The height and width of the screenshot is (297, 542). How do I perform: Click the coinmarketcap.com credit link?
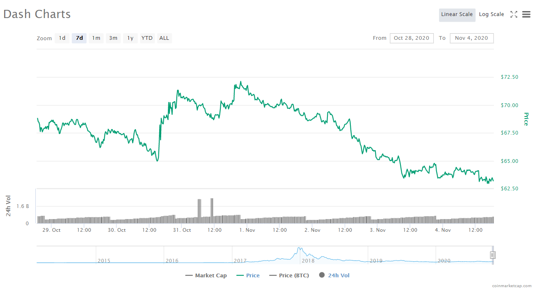pyautogui.click(x=512, y=286)
